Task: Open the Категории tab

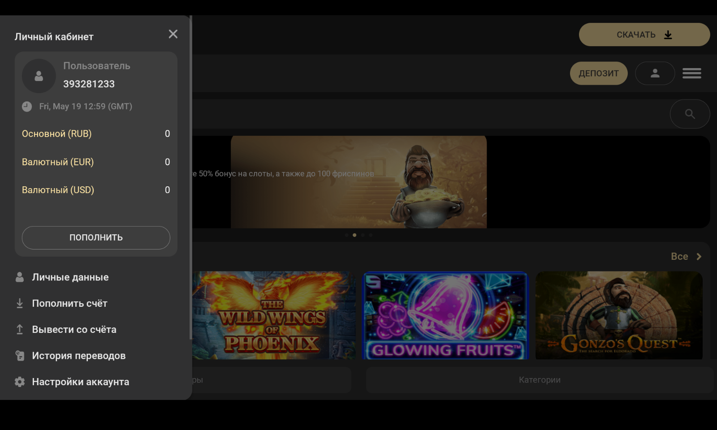Action: 540,380
